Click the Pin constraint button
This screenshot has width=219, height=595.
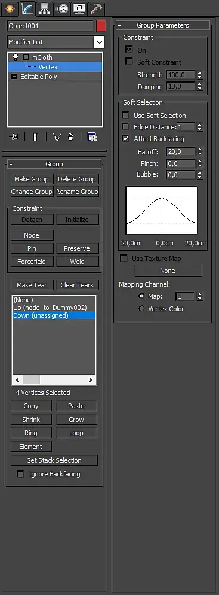click(x=32, y=248)
